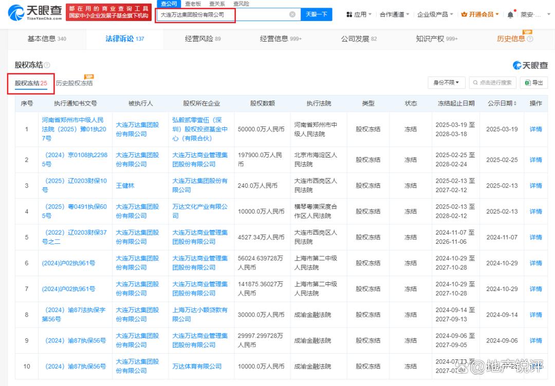Switch to the 查老板 search tab
This screenshot has width=555, height=386.
pyautogui.click(x=193, y=4)
